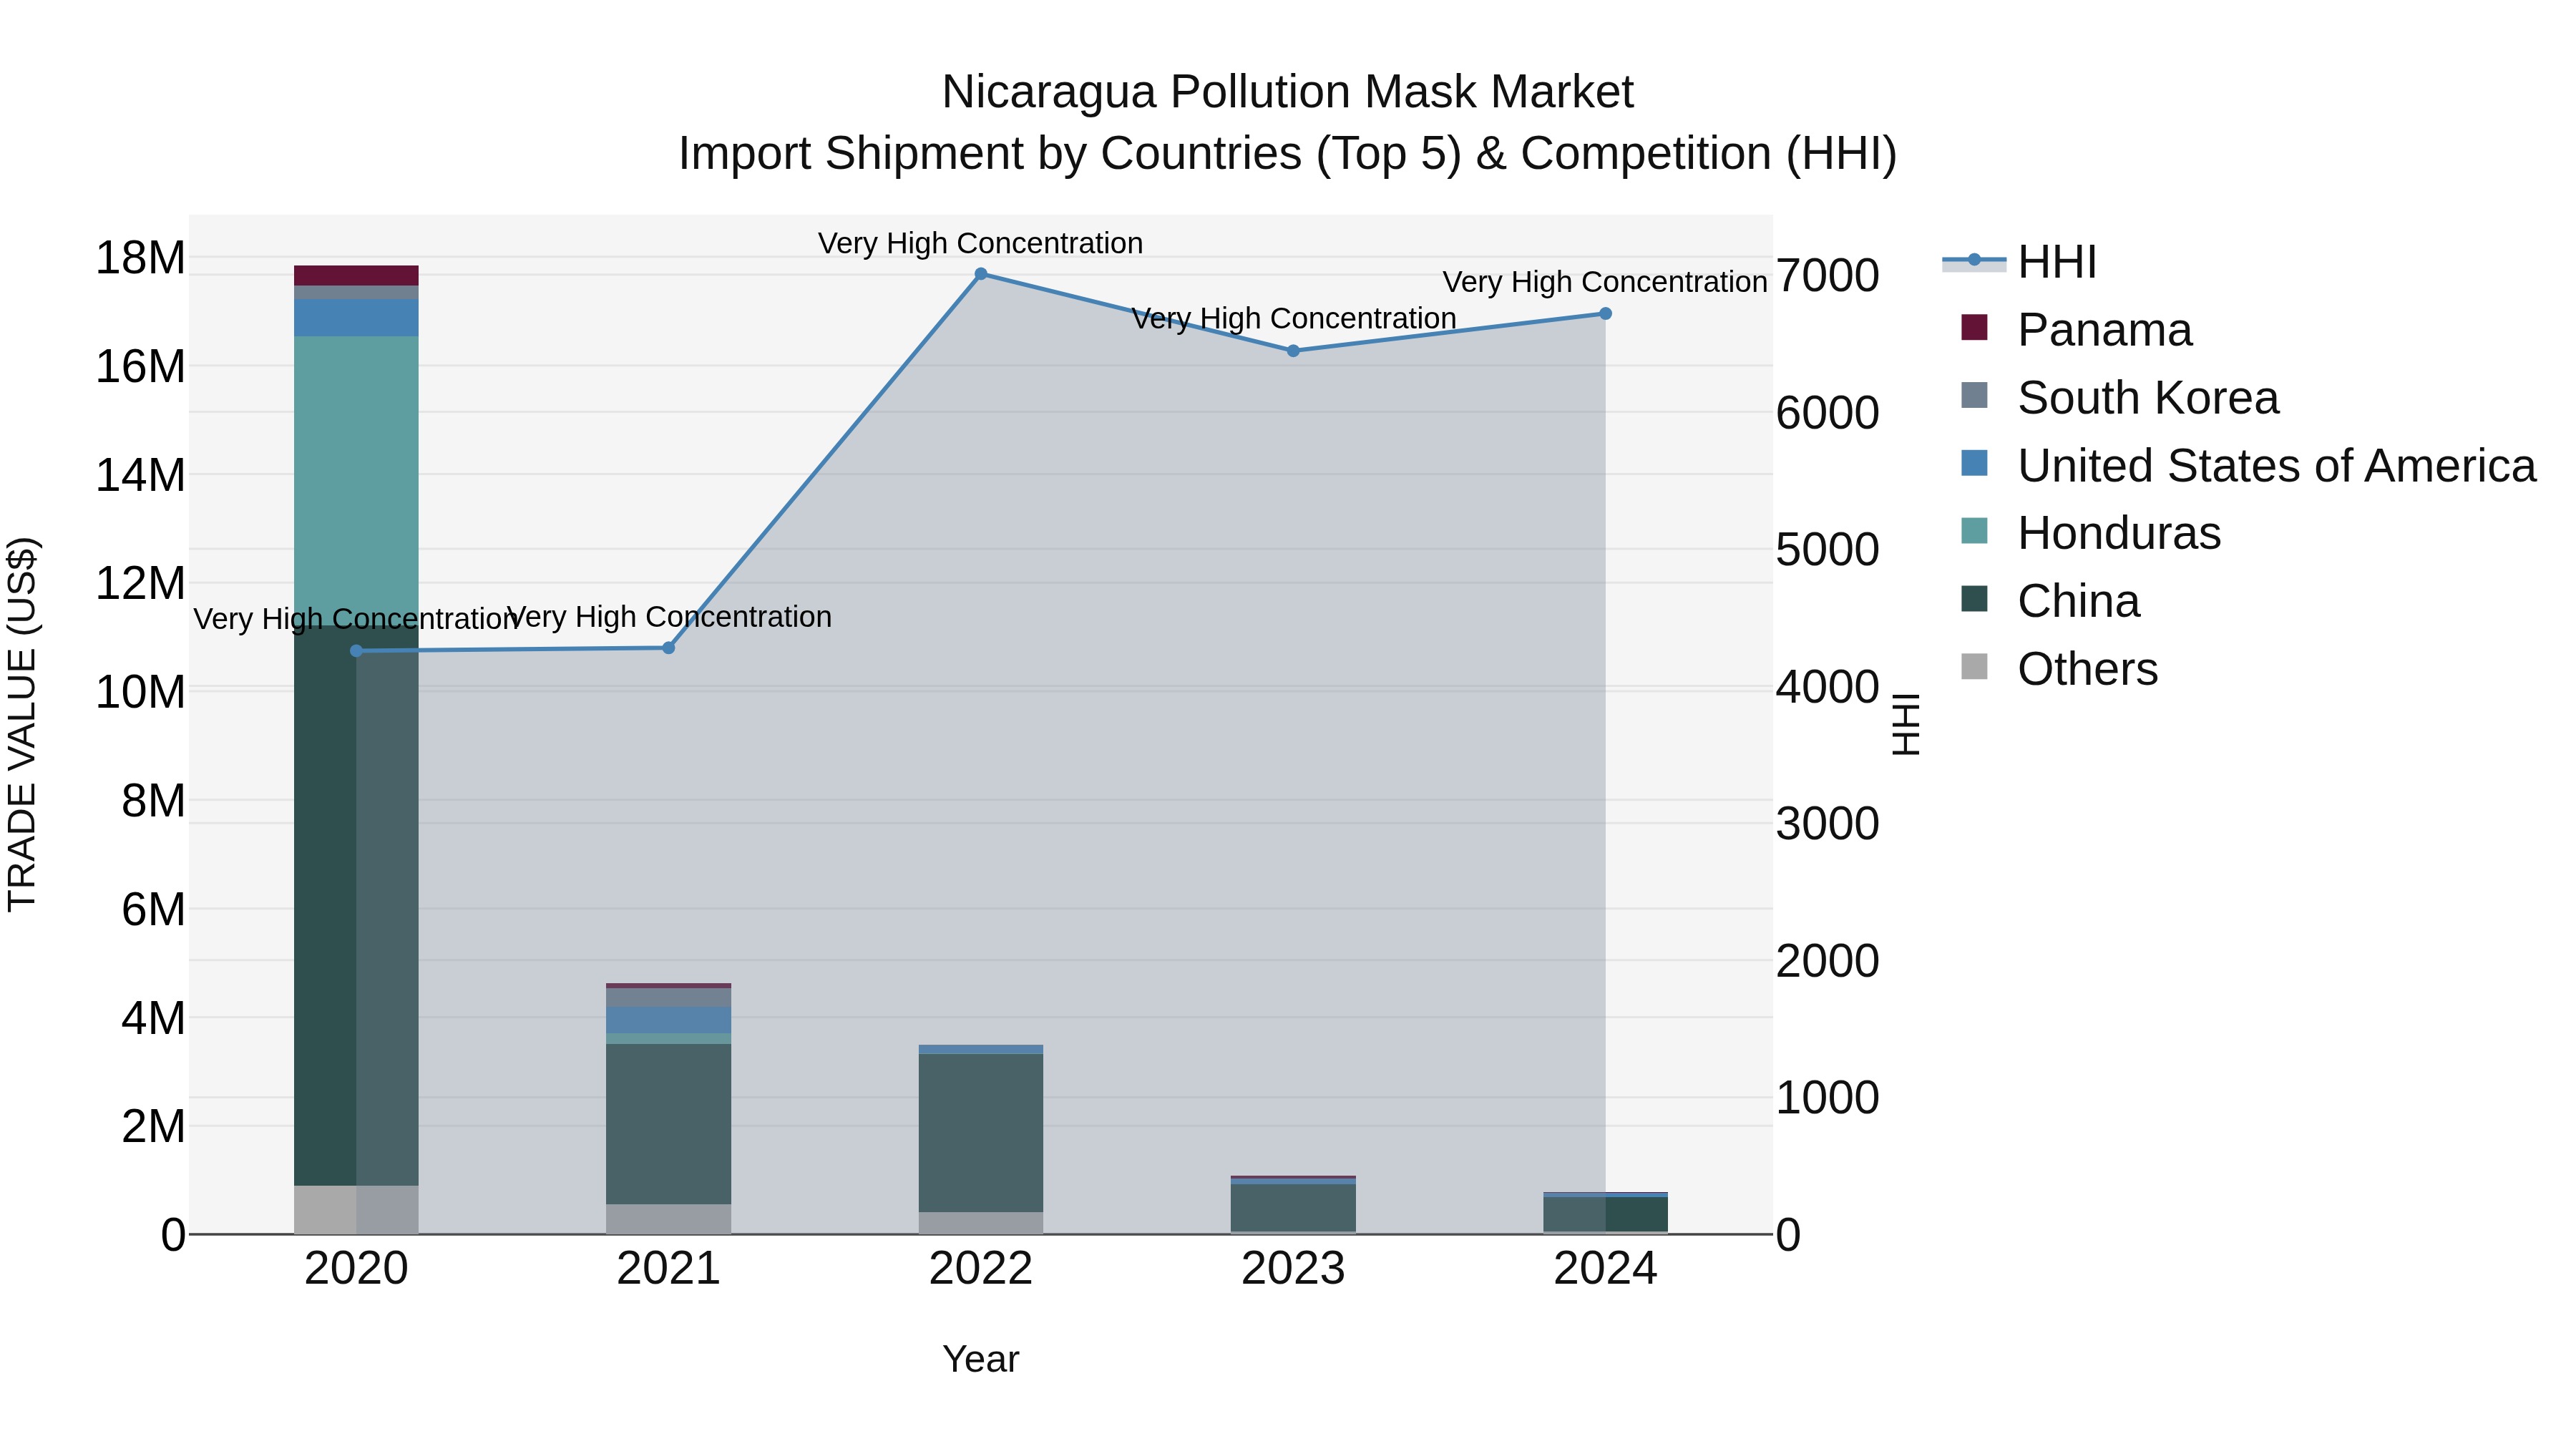Click the 2020 x-axis label

point(356,1269)
